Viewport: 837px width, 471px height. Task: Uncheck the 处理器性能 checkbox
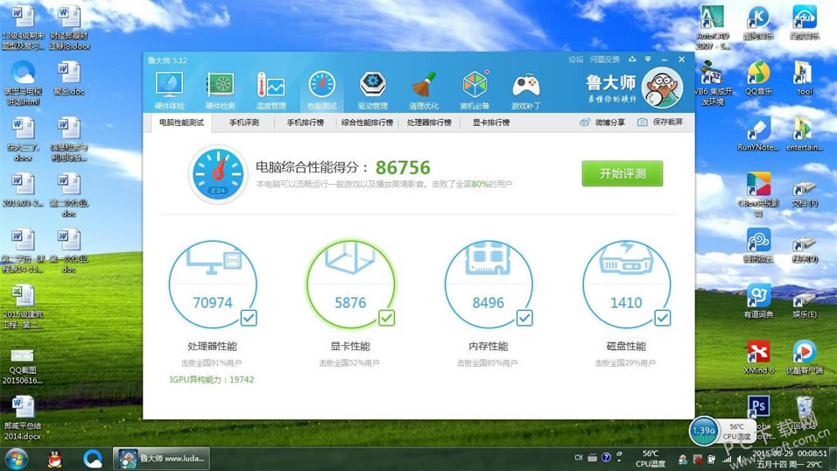click(x=249, y=319)
